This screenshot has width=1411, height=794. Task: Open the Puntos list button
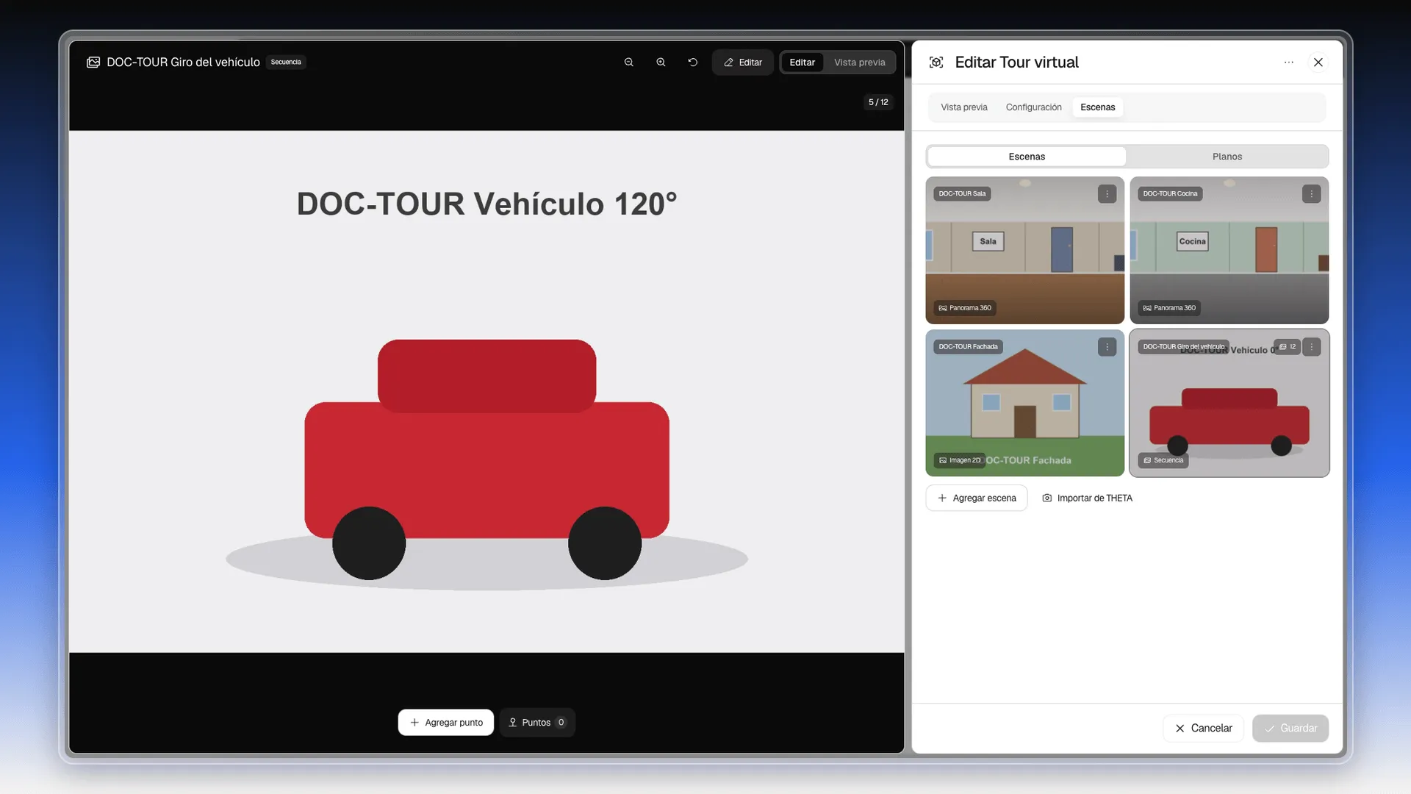point(537,723)
